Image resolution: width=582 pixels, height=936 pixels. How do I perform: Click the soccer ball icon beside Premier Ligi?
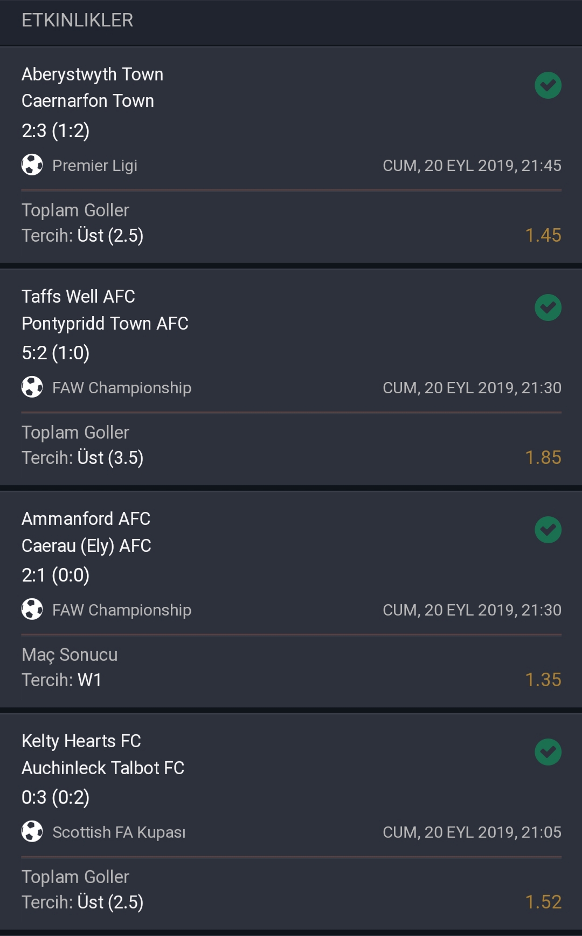(32, 165)
